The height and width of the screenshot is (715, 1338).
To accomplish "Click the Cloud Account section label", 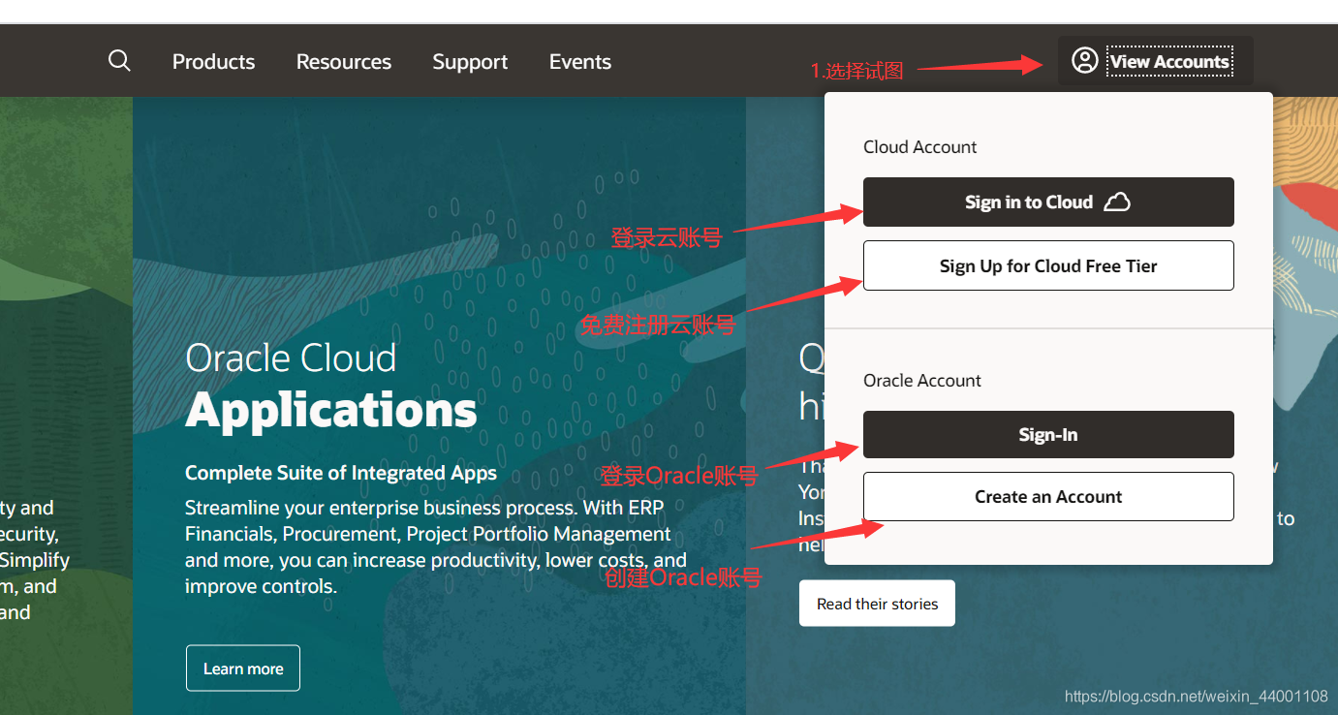I will tap(920, 147).
